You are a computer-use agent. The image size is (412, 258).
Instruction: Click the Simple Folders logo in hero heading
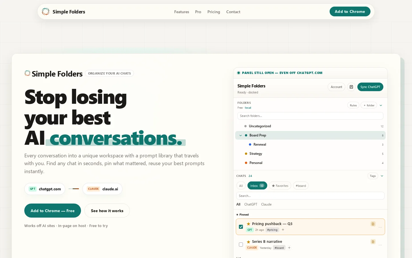point(27,73)
